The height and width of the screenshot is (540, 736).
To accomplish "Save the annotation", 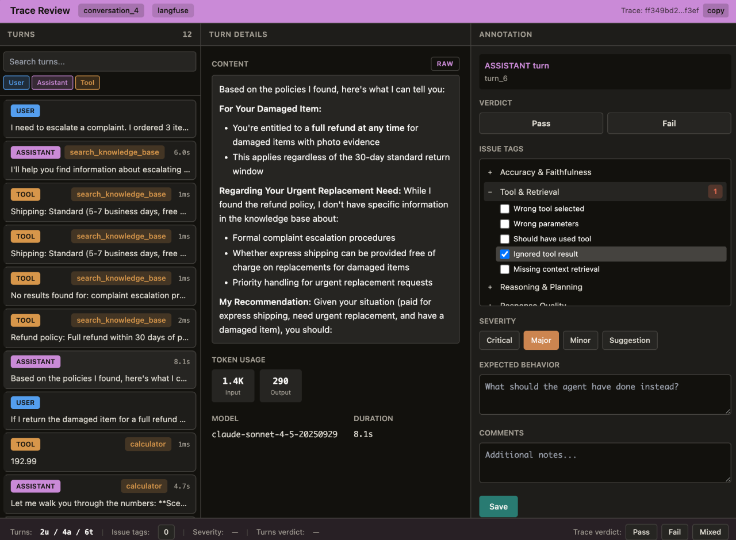I will tap(498, 507).
